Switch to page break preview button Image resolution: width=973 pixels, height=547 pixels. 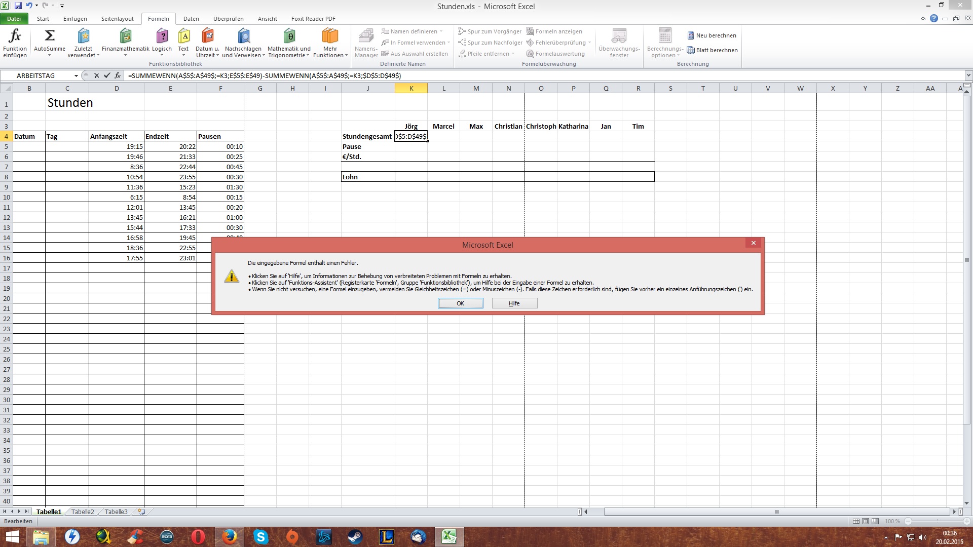point(875,521)
